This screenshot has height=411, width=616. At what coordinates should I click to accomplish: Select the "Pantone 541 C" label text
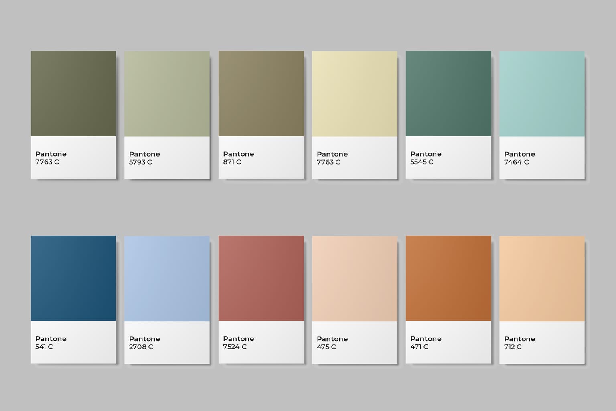[x=51, y=343]
